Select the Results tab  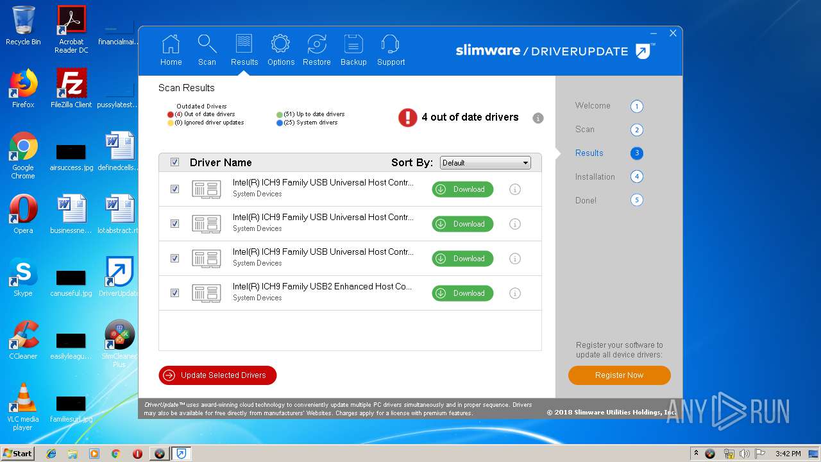[x=244, y=51]
